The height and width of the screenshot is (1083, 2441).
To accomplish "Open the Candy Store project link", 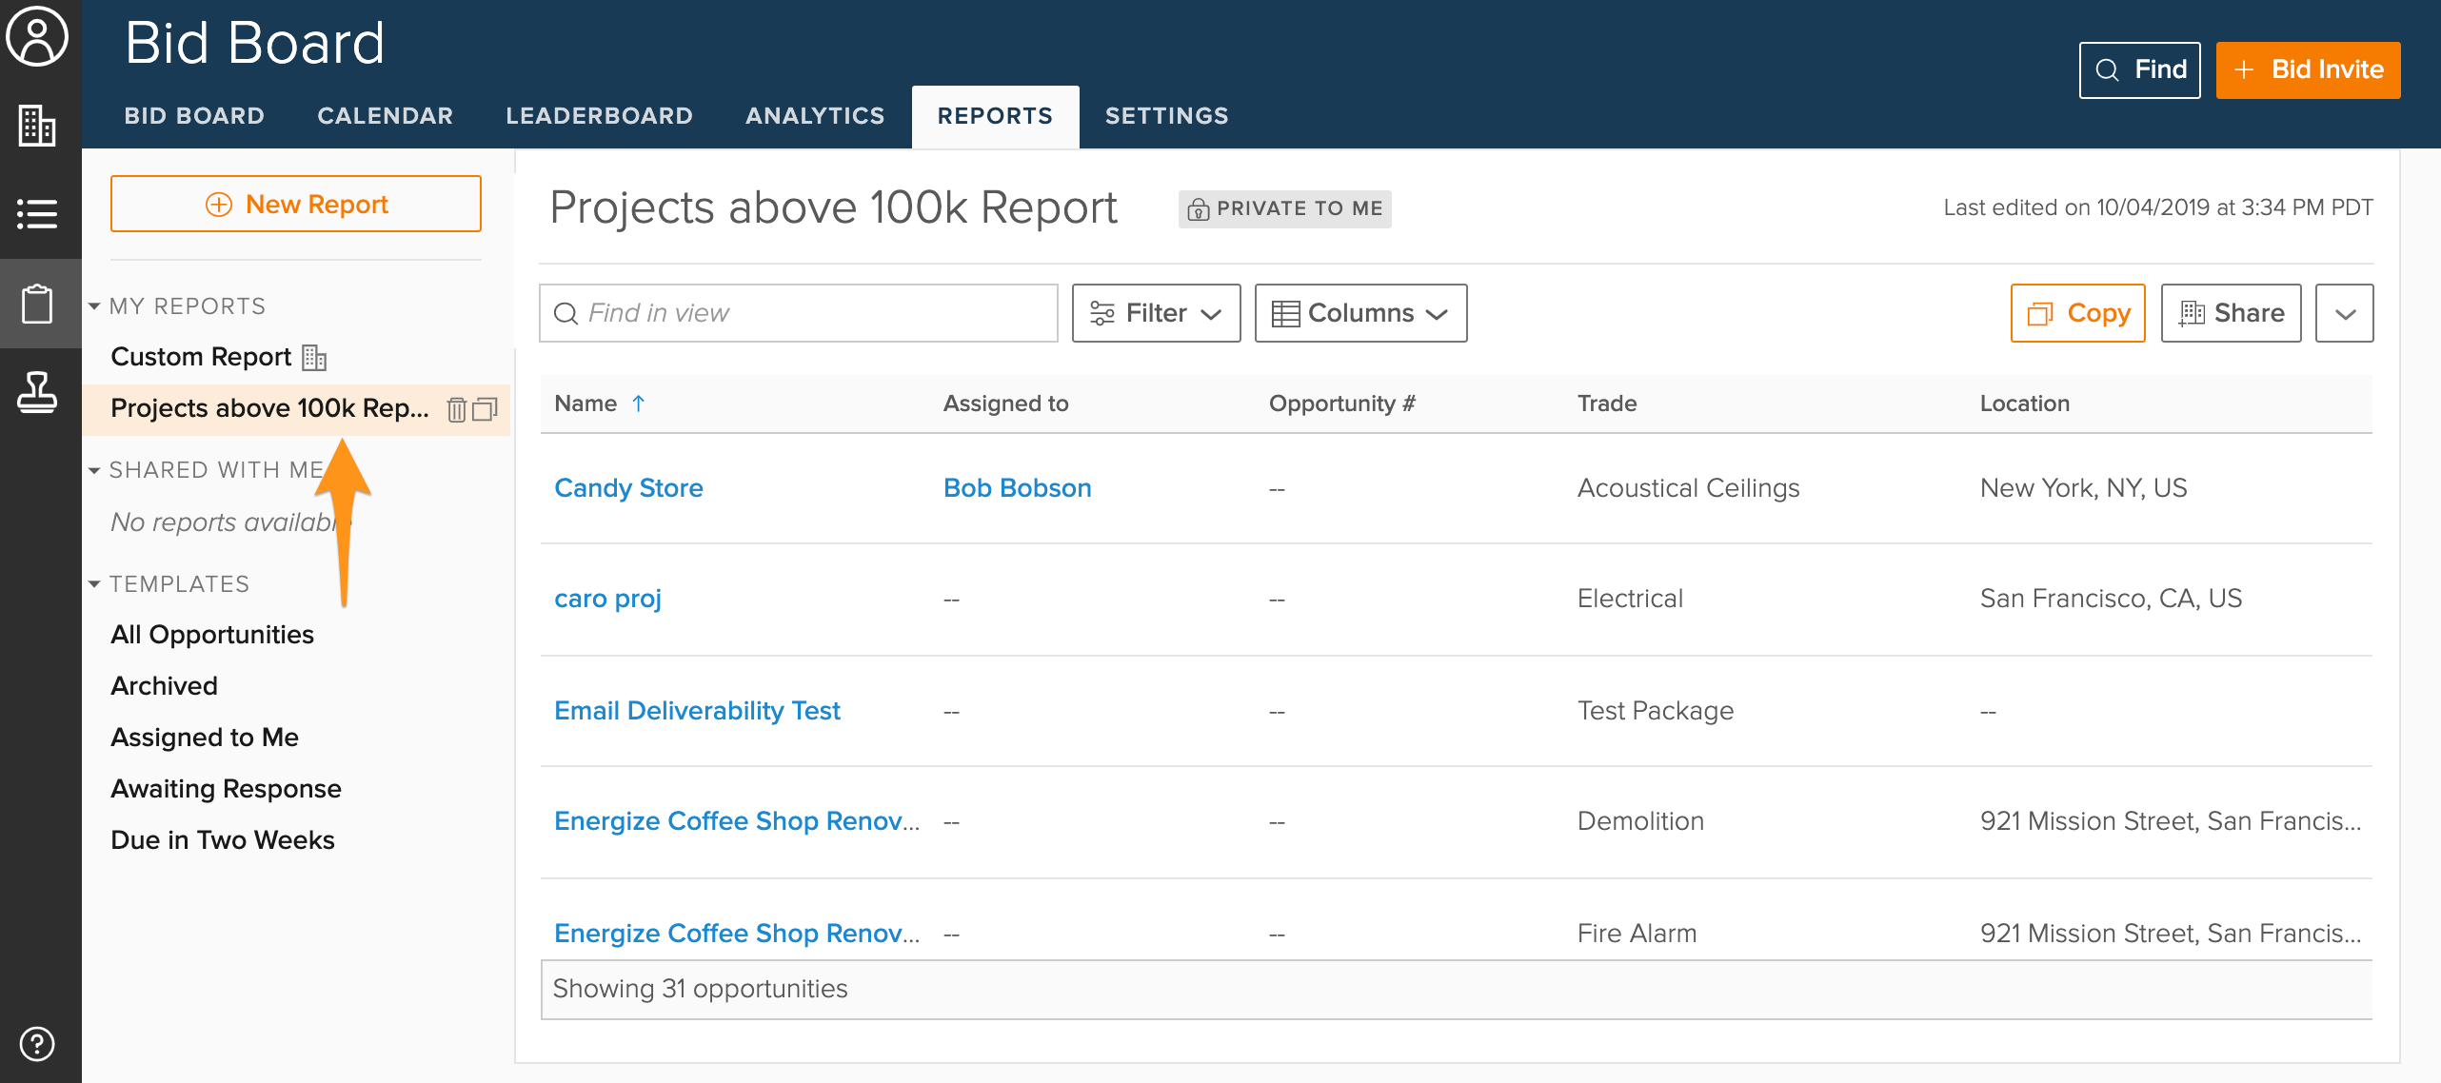I will [x=628, y=488].
